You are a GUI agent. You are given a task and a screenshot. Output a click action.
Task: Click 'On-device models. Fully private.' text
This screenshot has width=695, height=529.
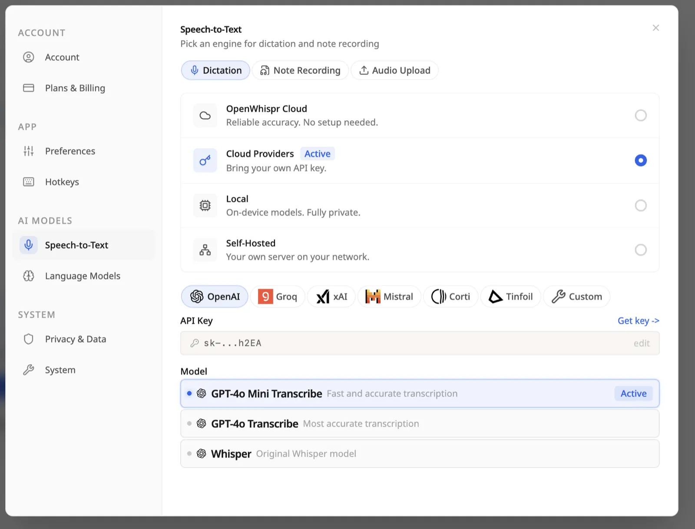[293, 213]
